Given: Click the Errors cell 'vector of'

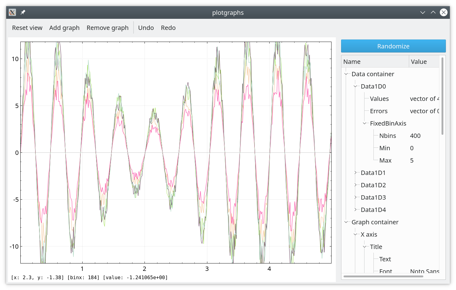Looking at the screenshot, I should tap(425, 111).
